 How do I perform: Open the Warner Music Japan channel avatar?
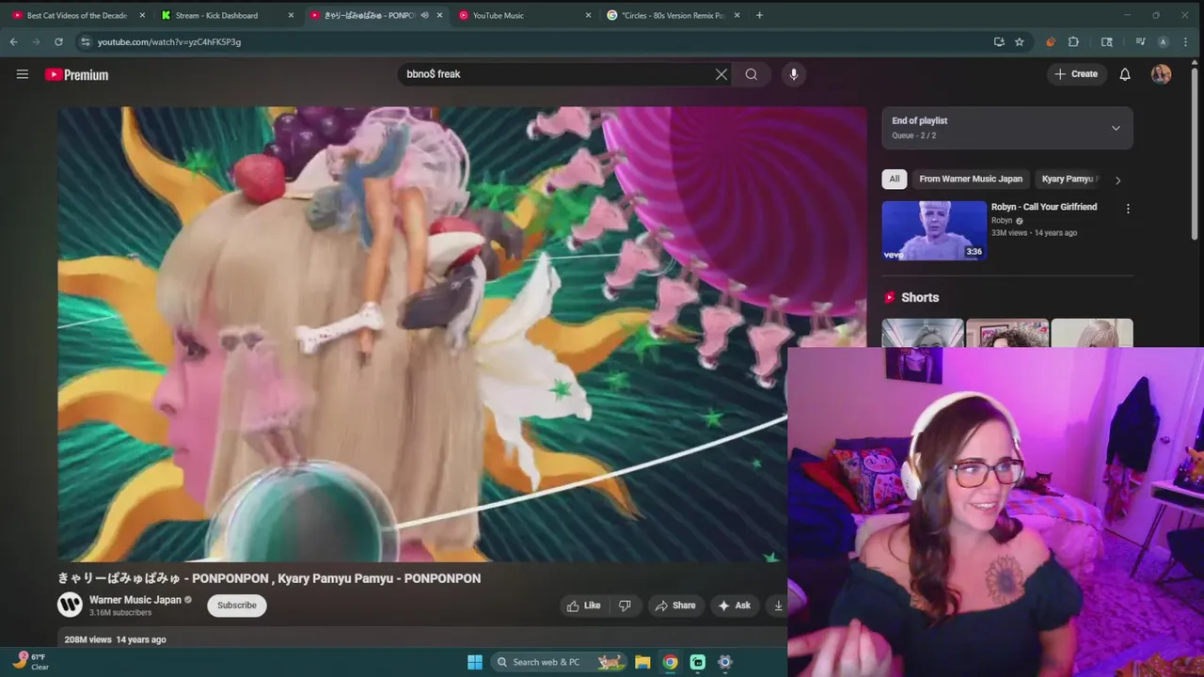[x=70, y=605]
